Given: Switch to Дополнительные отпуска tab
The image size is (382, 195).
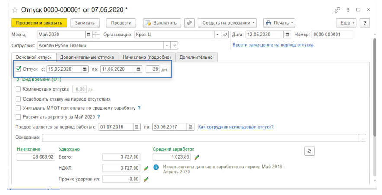Looking at the screenshot, I should pyautogui.click(x=87, y=57).
